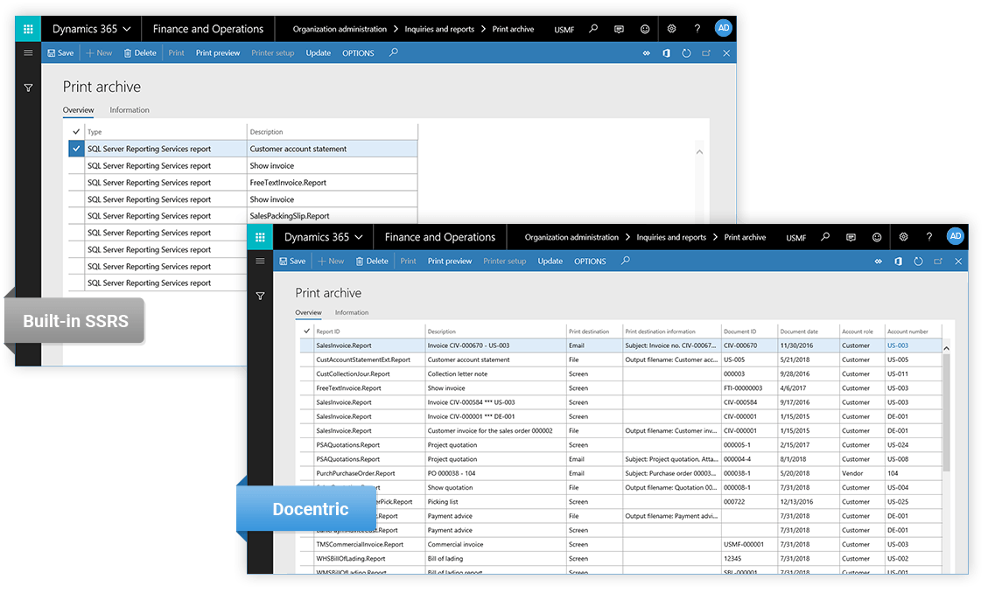Switch to Information tab in Docentric window
The height and width of the screenshot is (600, 988).
[352, 312]
